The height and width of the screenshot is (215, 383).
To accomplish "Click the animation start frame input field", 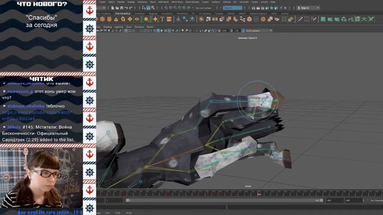I will tap(114, 201).
